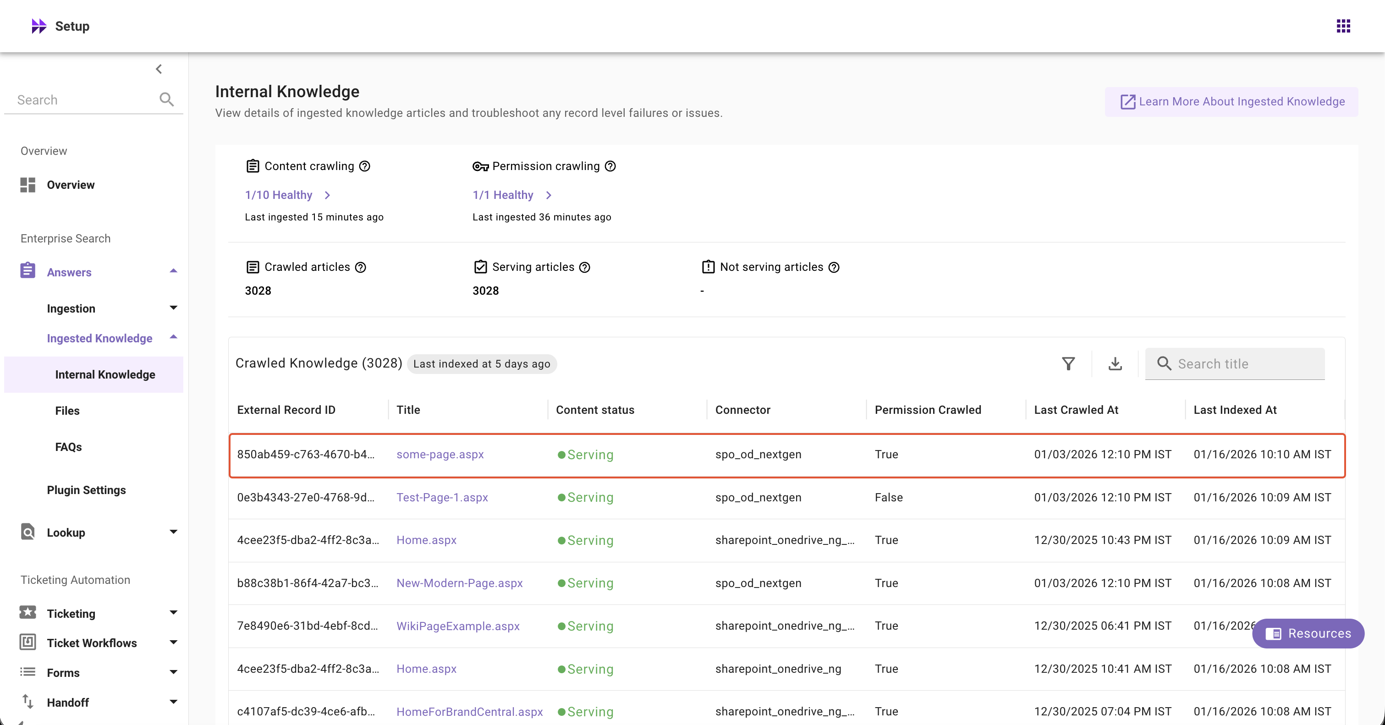Collapse the sidebar with the chevron

pos(159,69)
